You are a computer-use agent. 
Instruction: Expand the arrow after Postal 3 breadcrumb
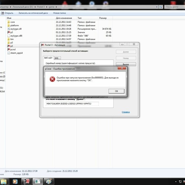click(47, 7)
